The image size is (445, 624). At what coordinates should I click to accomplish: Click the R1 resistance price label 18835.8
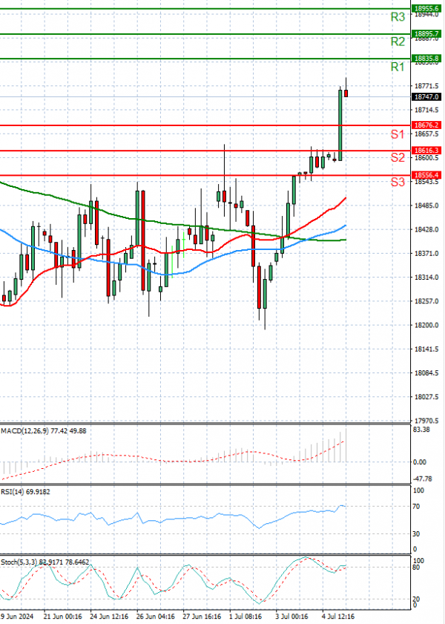[x=426, y=59]
